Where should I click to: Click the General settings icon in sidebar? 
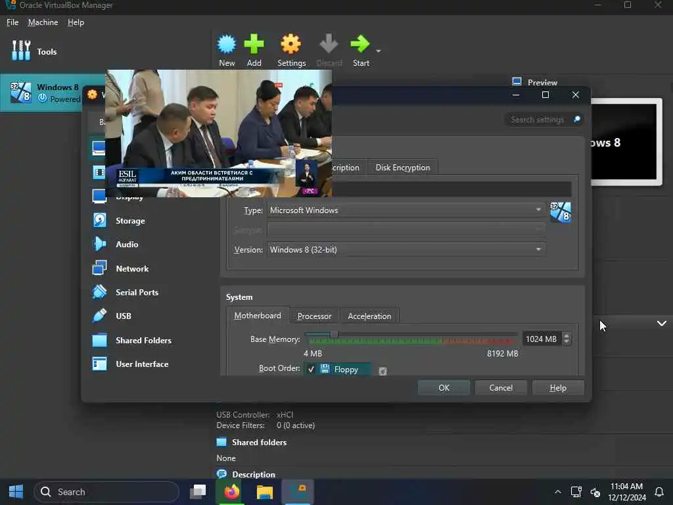coord(99,148)
